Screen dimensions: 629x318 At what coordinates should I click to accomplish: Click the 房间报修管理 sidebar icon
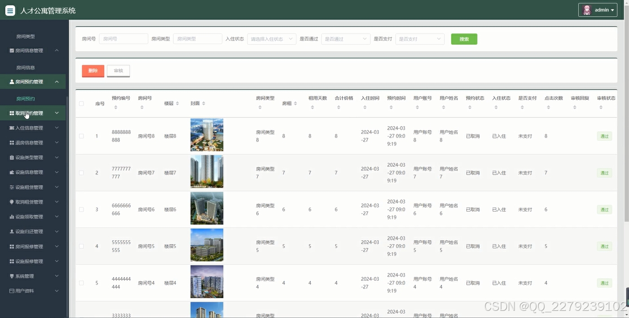tap(12, 247)
